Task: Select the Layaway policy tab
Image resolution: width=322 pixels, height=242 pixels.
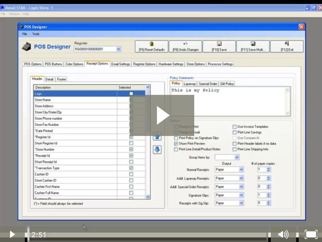Action: (x=190, y=84)
